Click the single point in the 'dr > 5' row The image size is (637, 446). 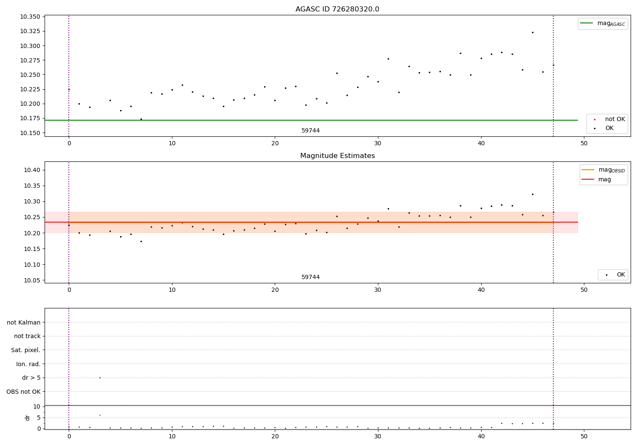pyautogui.click(x=100, y=378)
